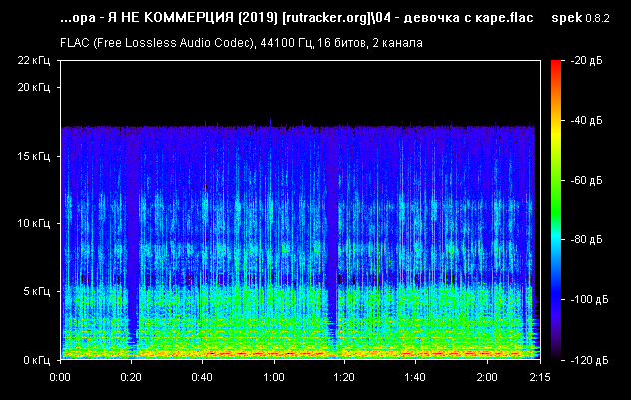Screen dimensions: 631x400
Task: Select the 5 кГц frequency label
Action: (37, 291)
